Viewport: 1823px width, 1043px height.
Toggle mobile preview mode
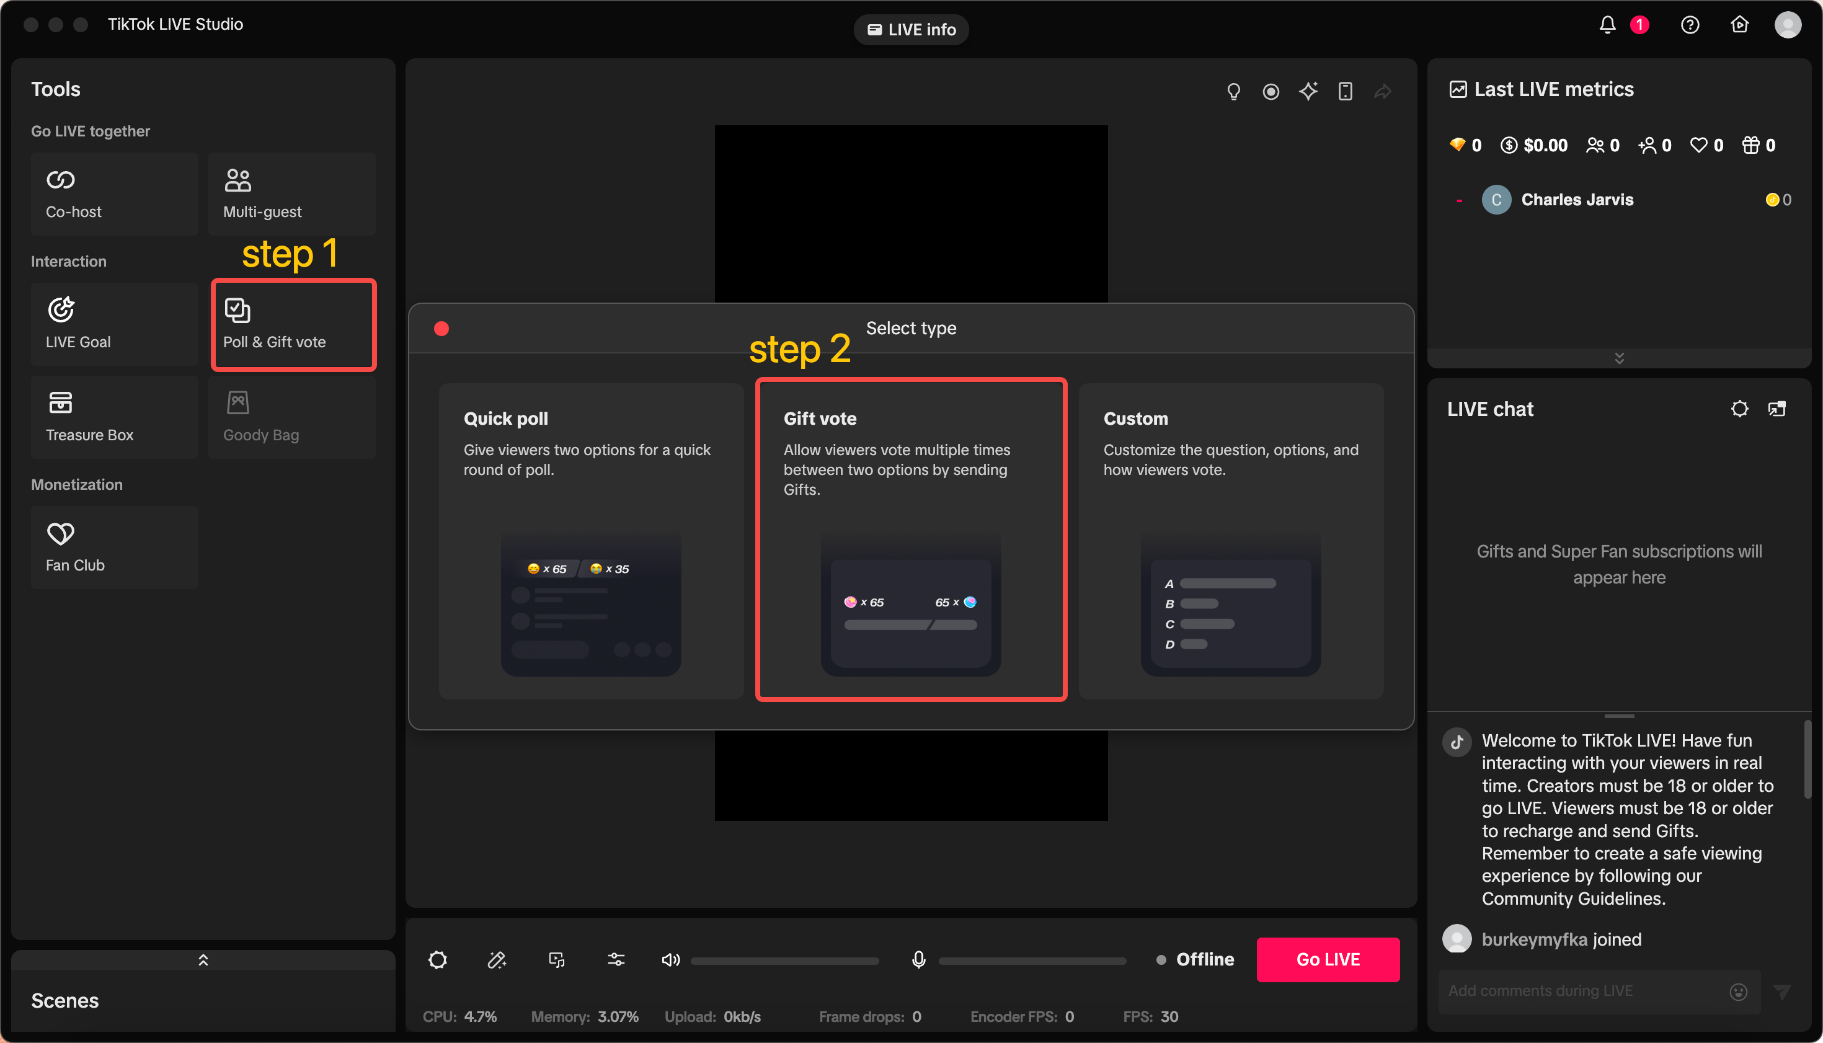pyautogui.click(x=1346, y=91)
